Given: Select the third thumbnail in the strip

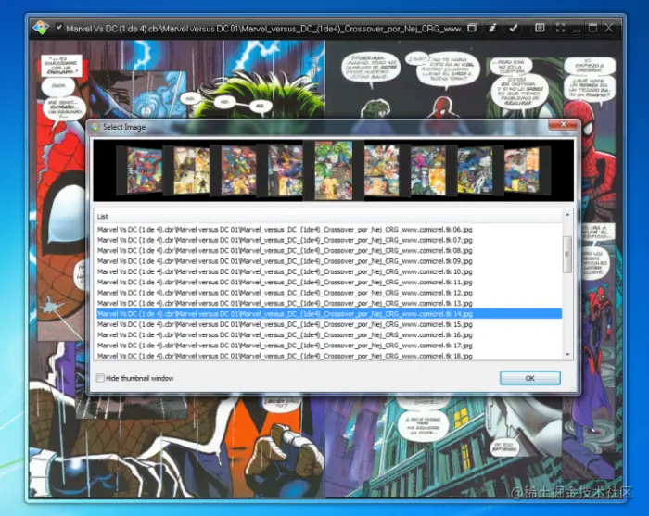Looking at the screenshot, I should tap(238, 170).
